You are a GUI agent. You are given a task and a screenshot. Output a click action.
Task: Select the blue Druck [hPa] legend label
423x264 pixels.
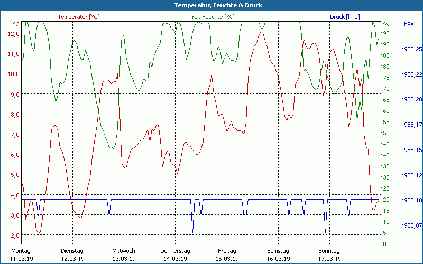tap(345, 17)
